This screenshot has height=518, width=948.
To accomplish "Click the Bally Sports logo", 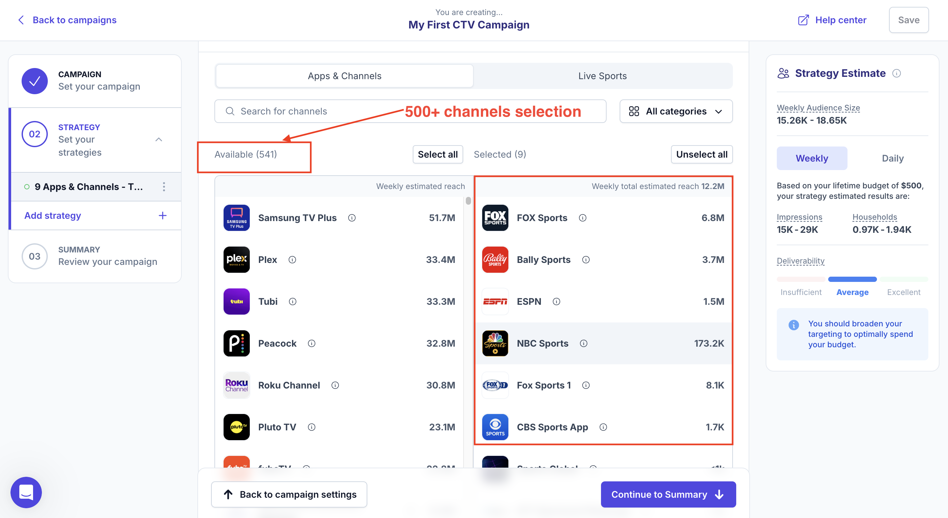I will (x=495, y=260).
